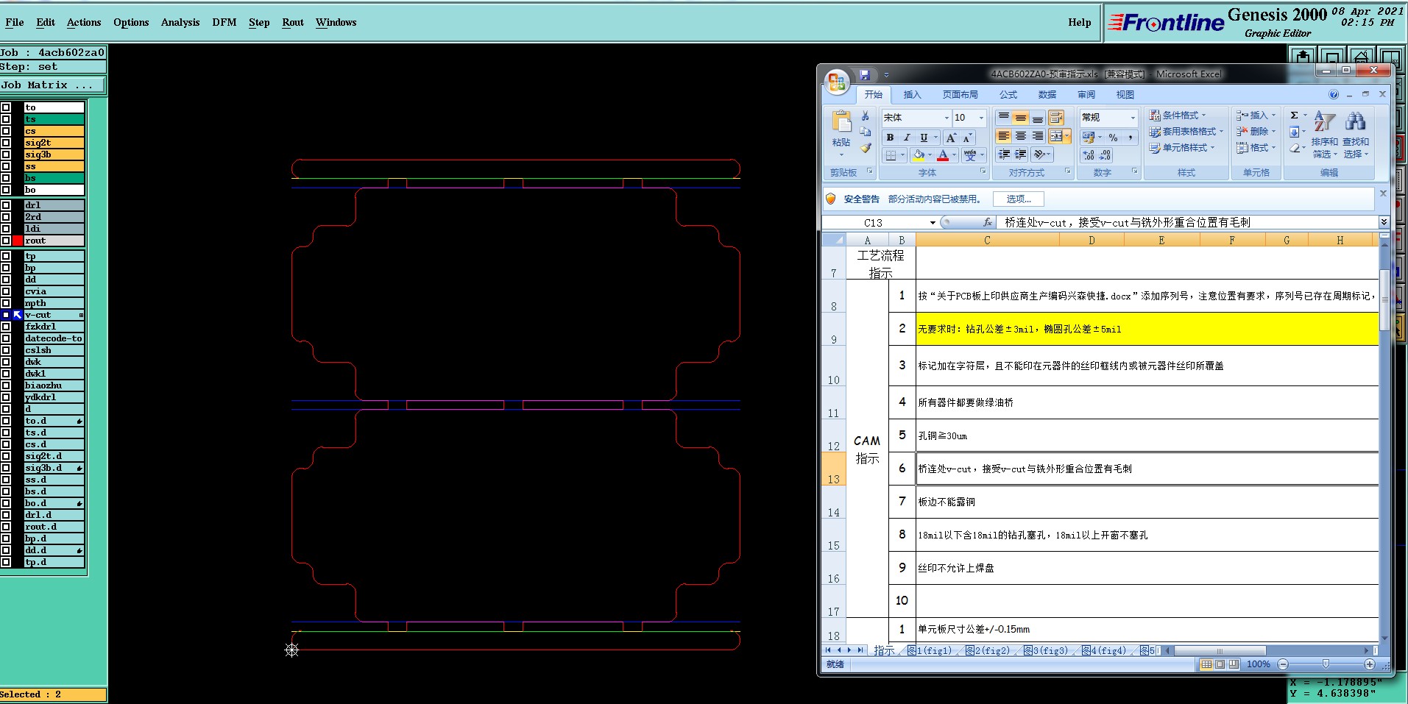
Task: Click the AutoSum sigma icon
Action: click(1294, 115)
